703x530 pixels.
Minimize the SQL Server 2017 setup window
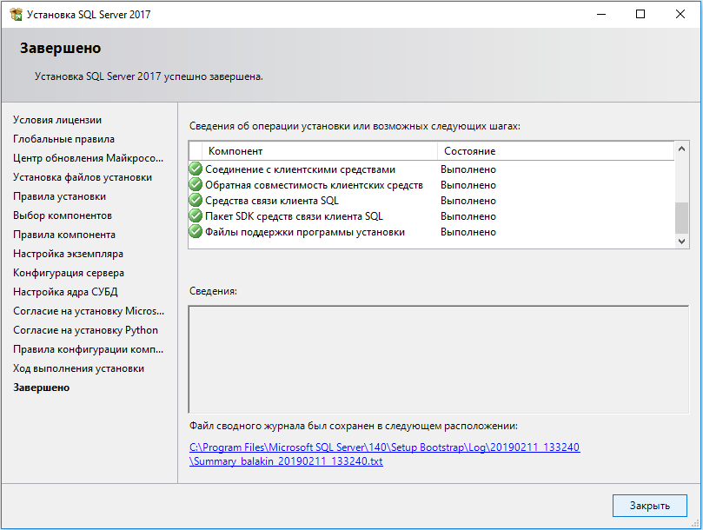pyautogui.click(x=601, y=14)
